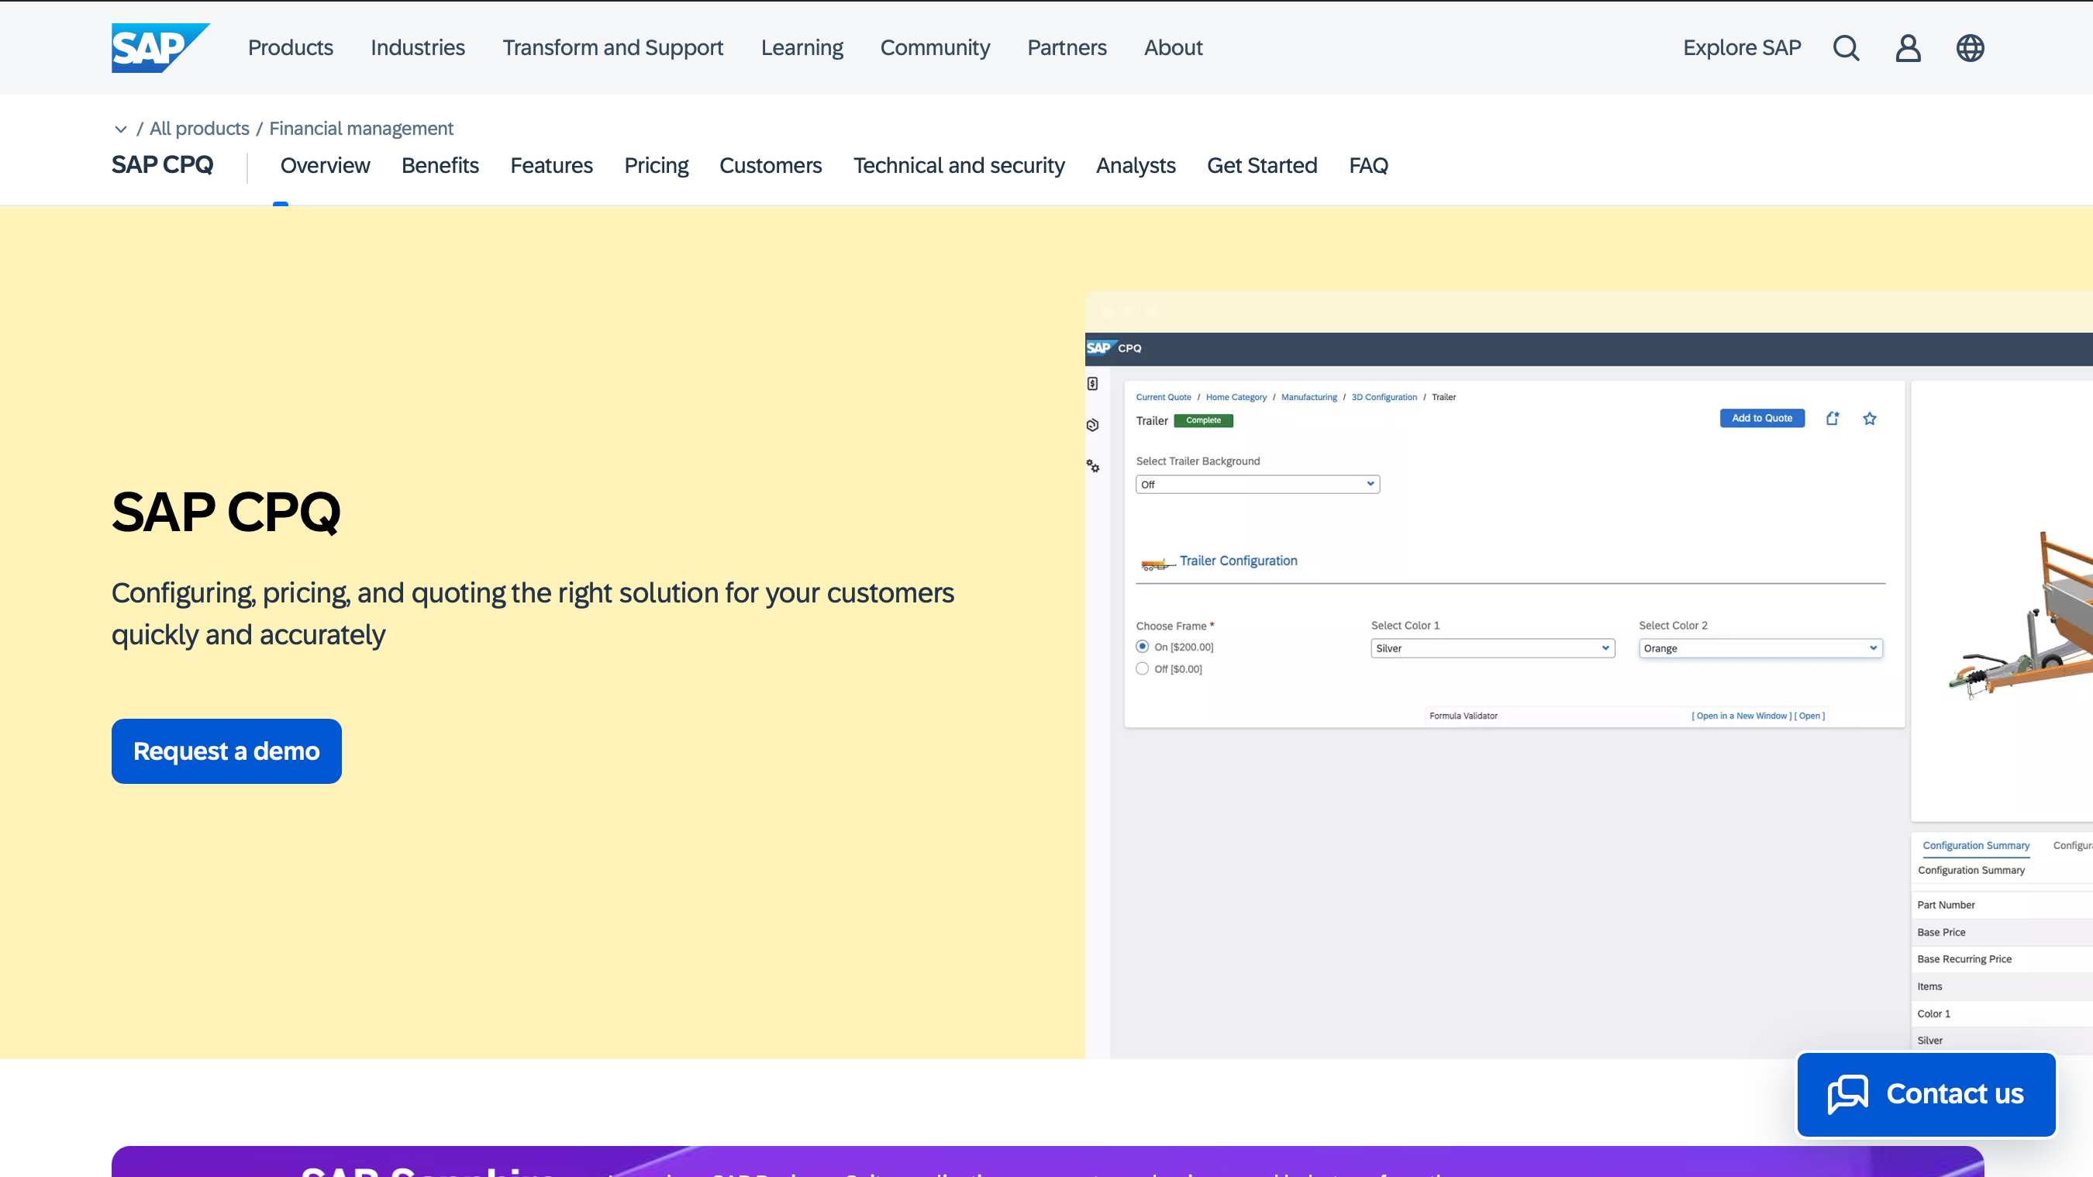Select the Off [$0.00] frame radio button
2093x1177 pixels.
(x=1143, y=669)
